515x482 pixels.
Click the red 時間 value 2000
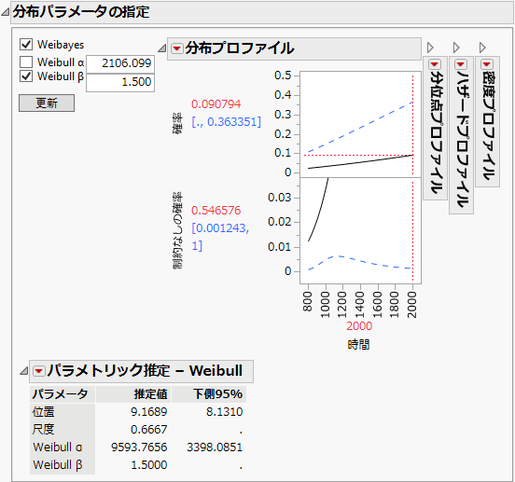point(359,325)
